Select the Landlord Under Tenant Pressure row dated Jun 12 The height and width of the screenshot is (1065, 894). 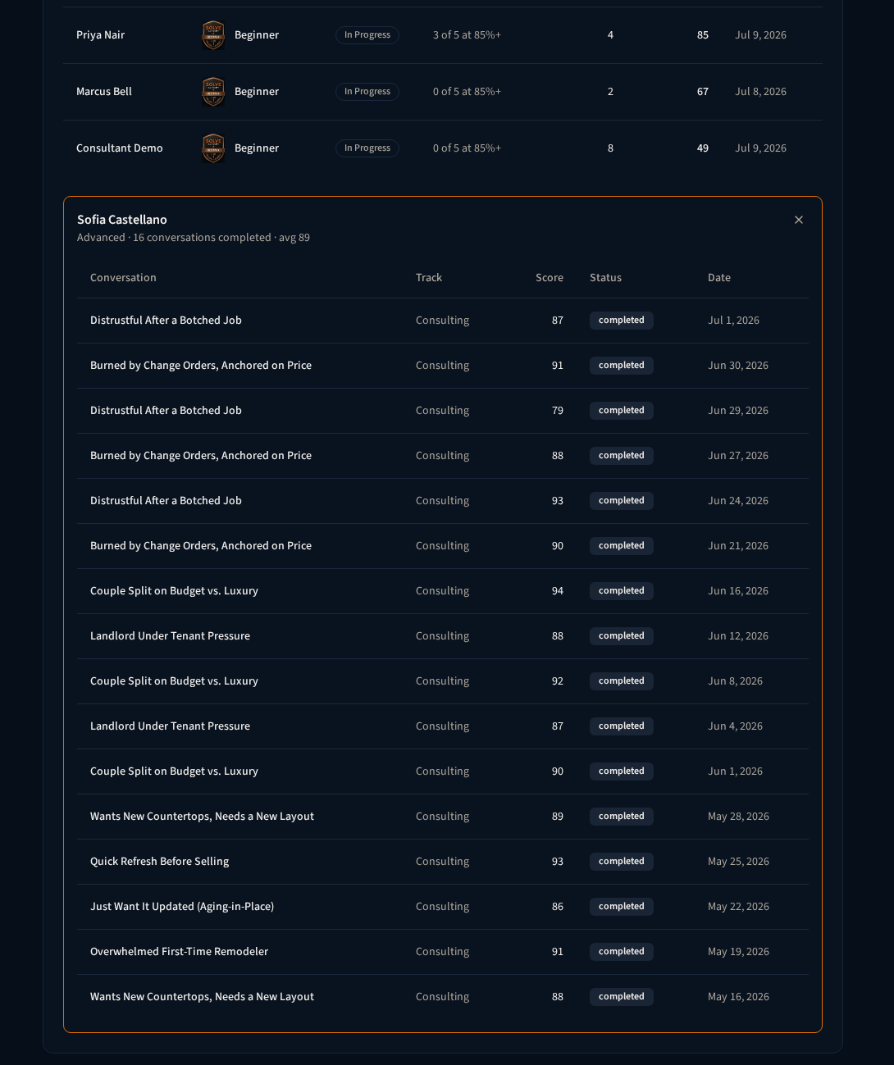click(x=443, y=636)
